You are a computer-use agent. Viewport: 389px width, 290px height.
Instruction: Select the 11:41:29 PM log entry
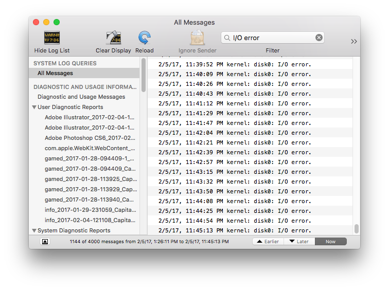[250, 113]
